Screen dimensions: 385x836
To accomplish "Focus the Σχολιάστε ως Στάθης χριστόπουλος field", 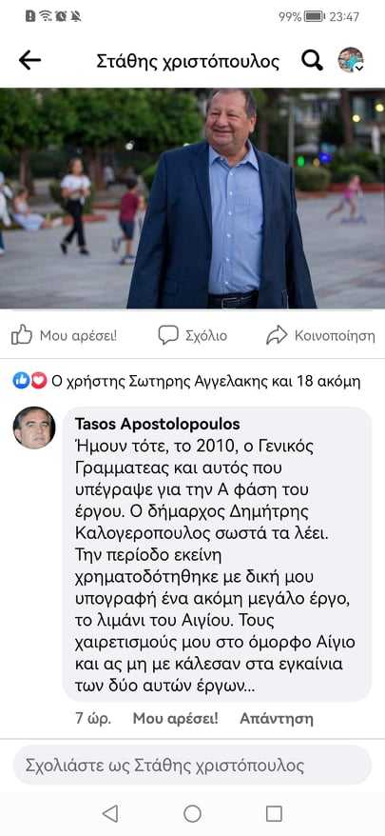I will pos(192,766).
